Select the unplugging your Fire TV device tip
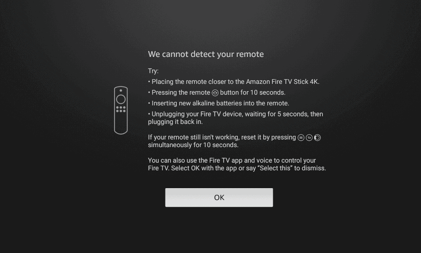 click(x=235, y=118)
